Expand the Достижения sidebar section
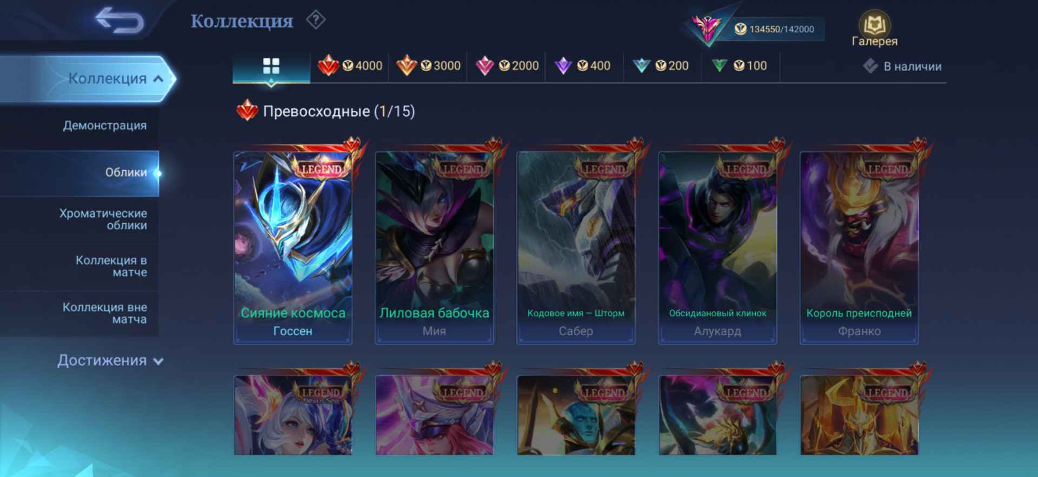Screen dimensions: 1038x477 click(110, 360)
